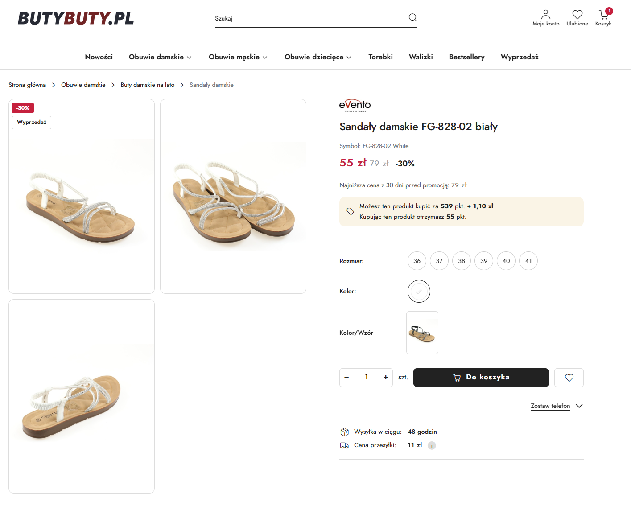Open Torebki menu item
Image resolution: width=631 pixels, height=510 pixels.
pyautogui.click(x=380, y=57)
